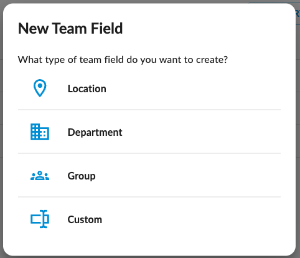
Task: Click empty space in the Department row
Action: (201, 132)
